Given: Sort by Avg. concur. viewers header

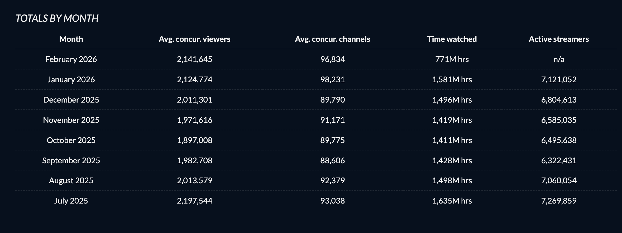Looking at the screenshot, I should click(x=194, y=39).
